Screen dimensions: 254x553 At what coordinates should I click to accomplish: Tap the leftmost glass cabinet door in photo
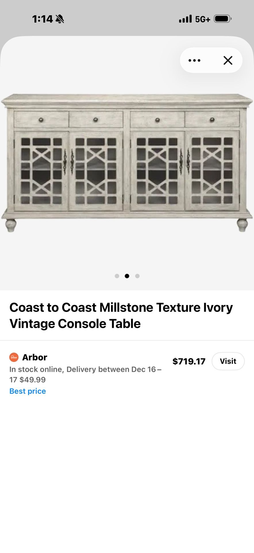point(41,171)
